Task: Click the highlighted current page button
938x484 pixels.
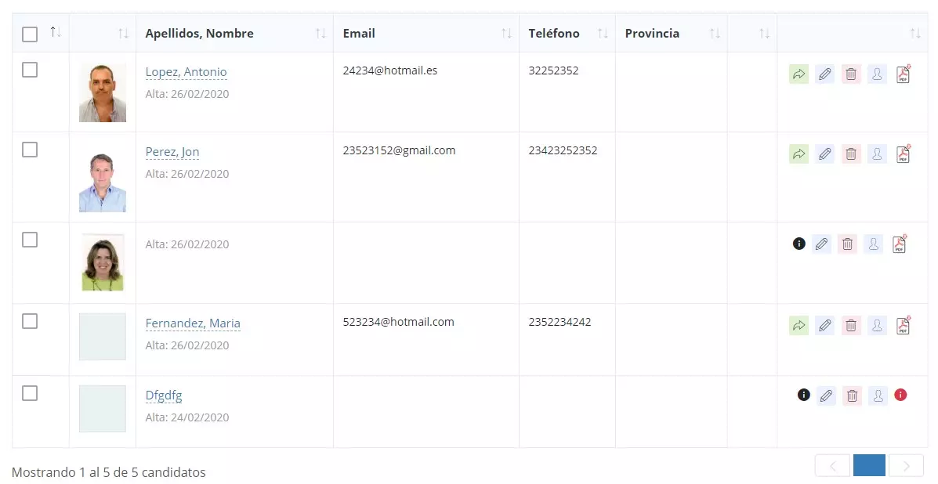Action: coord(869,466)
